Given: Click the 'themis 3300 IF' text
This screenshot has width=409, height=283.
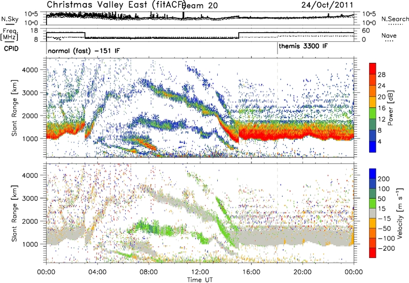Looking at the screenshot, I should coord(303,46).
